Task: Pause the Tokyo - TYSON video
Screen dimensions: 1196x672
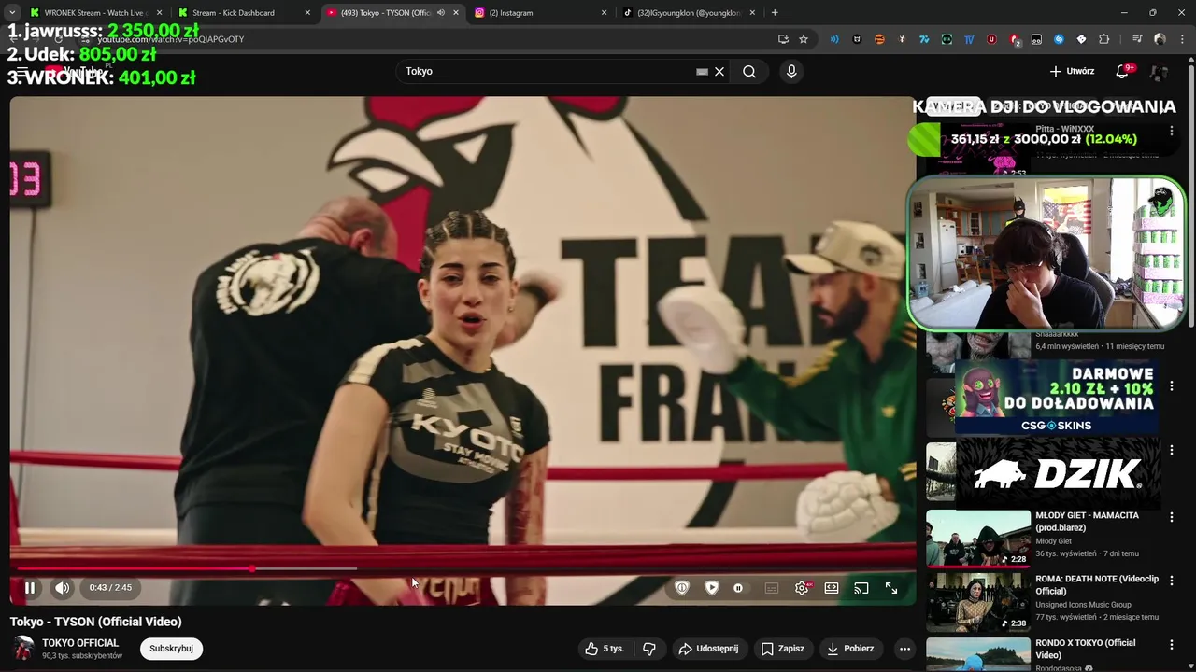Action: point(30,588)
